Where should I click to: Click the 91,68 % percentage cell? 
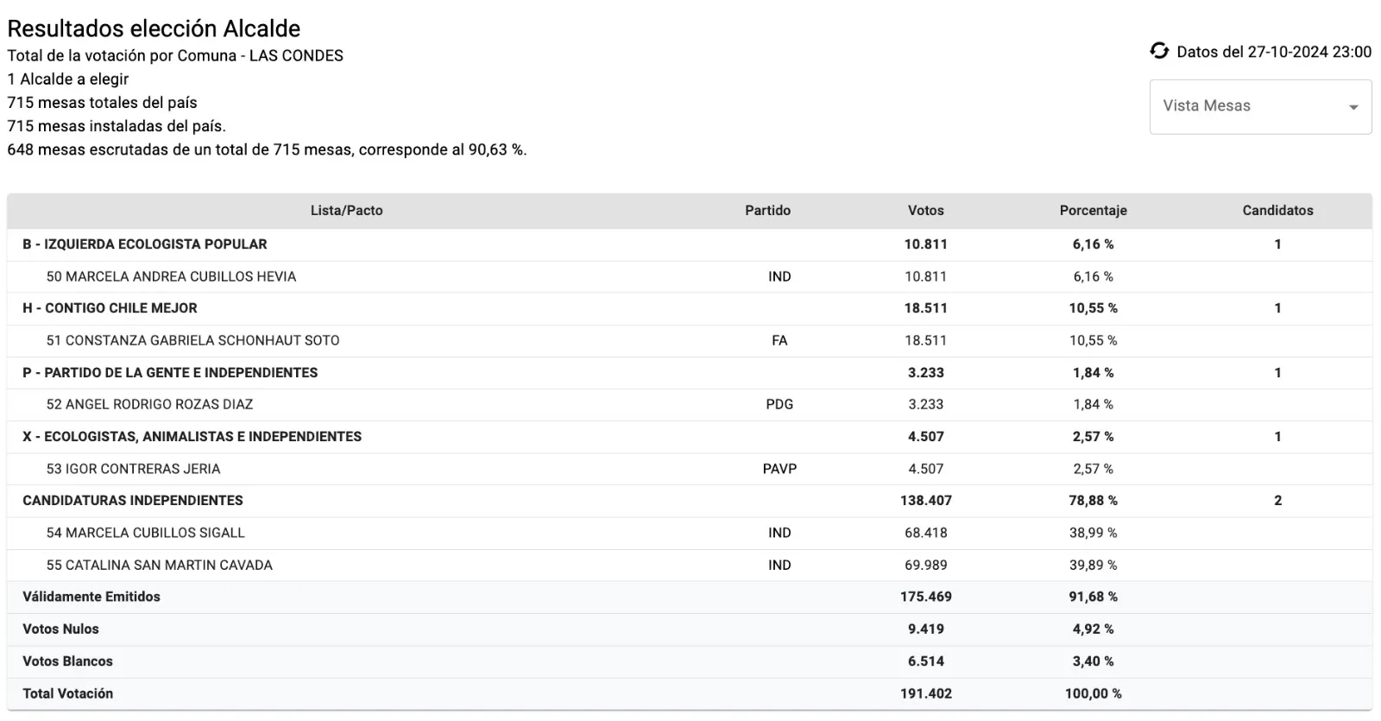(1093, 597)
